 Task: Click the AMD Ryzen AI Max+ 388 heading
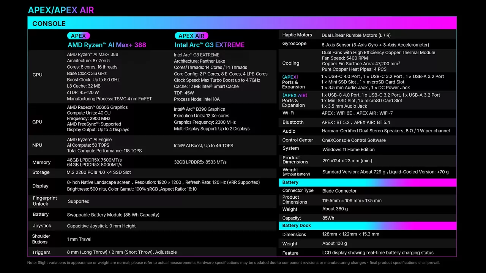coord(107,45)
